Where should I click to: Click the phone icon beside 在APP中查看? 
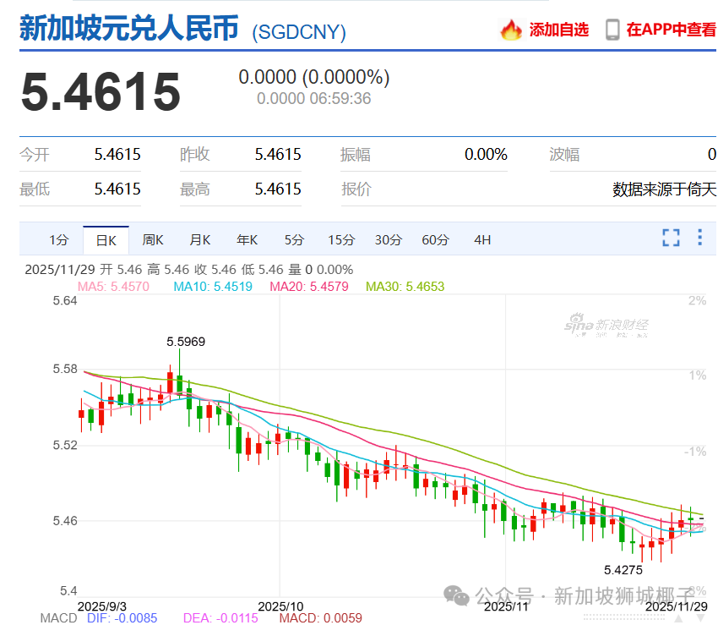[612, 30]
